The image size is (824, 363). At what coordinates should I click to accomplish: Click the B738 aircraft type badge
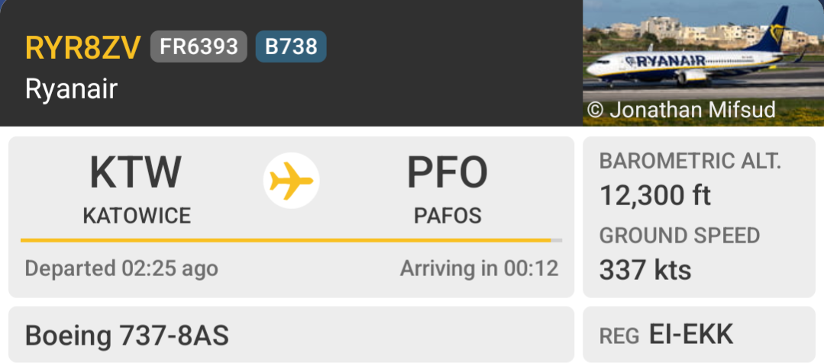tap(291, 47)
